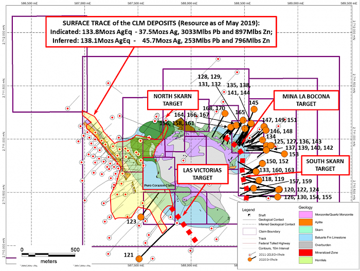Viewport: 360px width, 271px height.
Task: Select the Hornfels light green swatch
Action: coord(305,260)
